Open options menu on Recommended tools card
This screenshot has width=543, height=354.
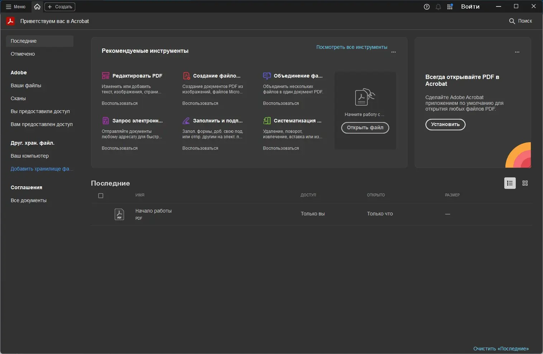[x=394, y=52]
